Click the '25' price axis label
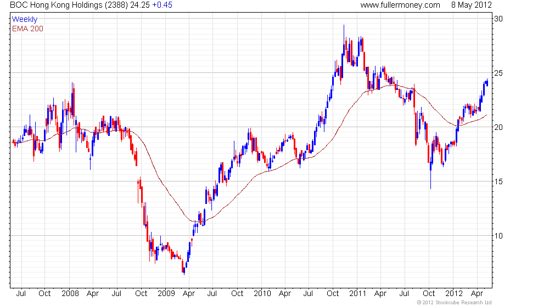The width and height of the screenshot is (538, 307). [498, 73]
